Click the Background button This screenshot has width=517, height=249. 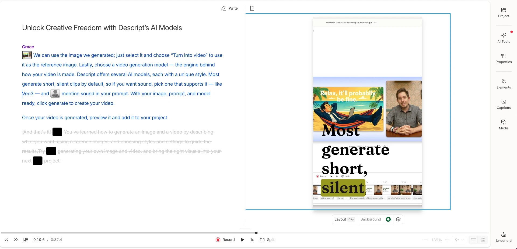[x=371, y=219]
